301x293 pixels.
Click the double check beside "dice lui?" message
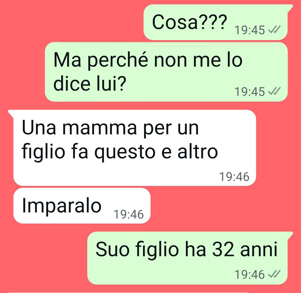[274, 91]
